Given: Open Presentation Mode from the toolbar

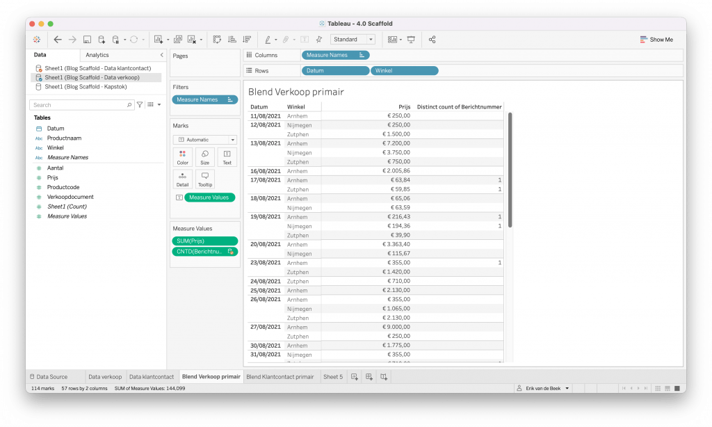Looking at the screenshot, I should click(x=411, y=40).
